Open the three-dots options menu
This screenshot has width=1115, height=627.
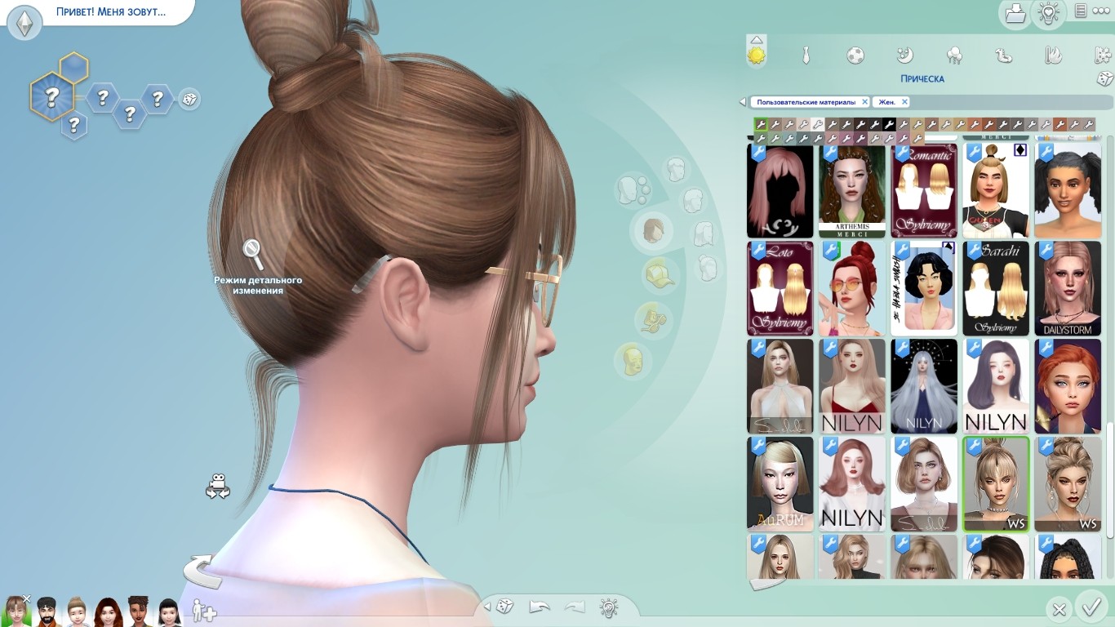click(1101, 11)
